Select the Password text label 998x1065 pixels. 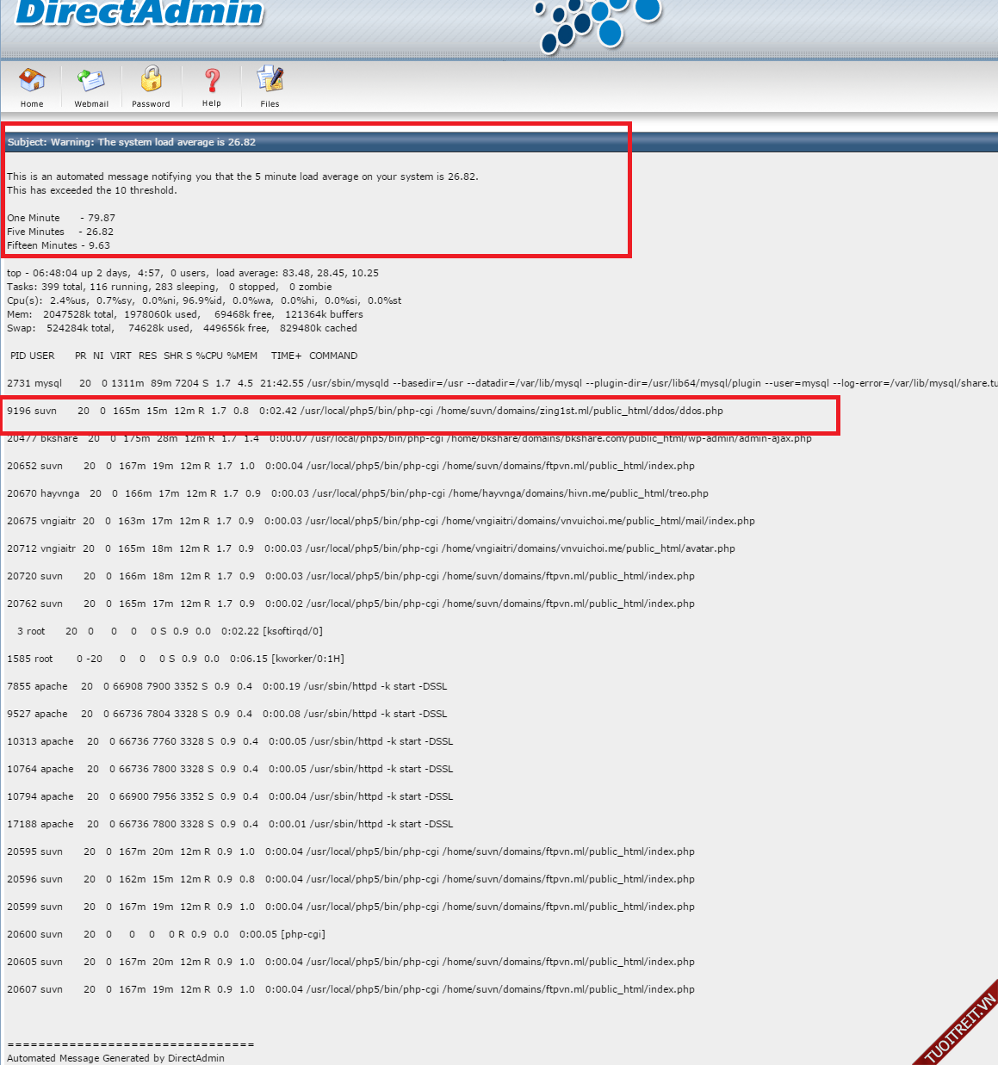(x=151, y=104)
